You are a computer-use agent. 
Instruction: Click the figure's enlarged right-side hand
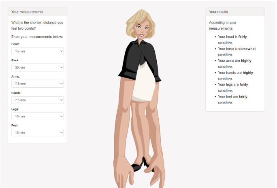click(x=156, y=173)
